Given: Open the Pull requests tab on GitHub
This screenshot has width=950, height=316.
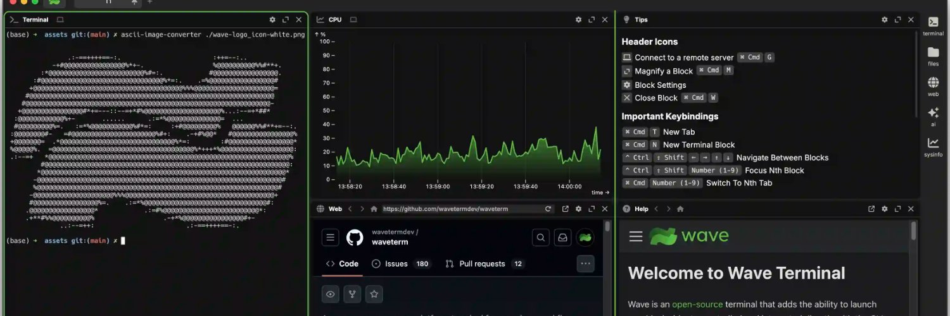Looking at the screenshot, I should tap(484, 264).
